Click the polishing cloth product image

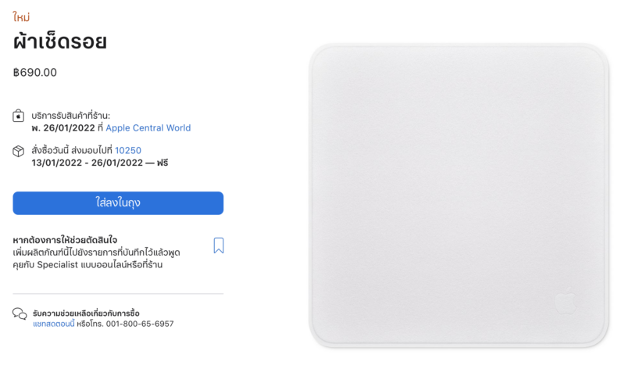pos(459,195)
